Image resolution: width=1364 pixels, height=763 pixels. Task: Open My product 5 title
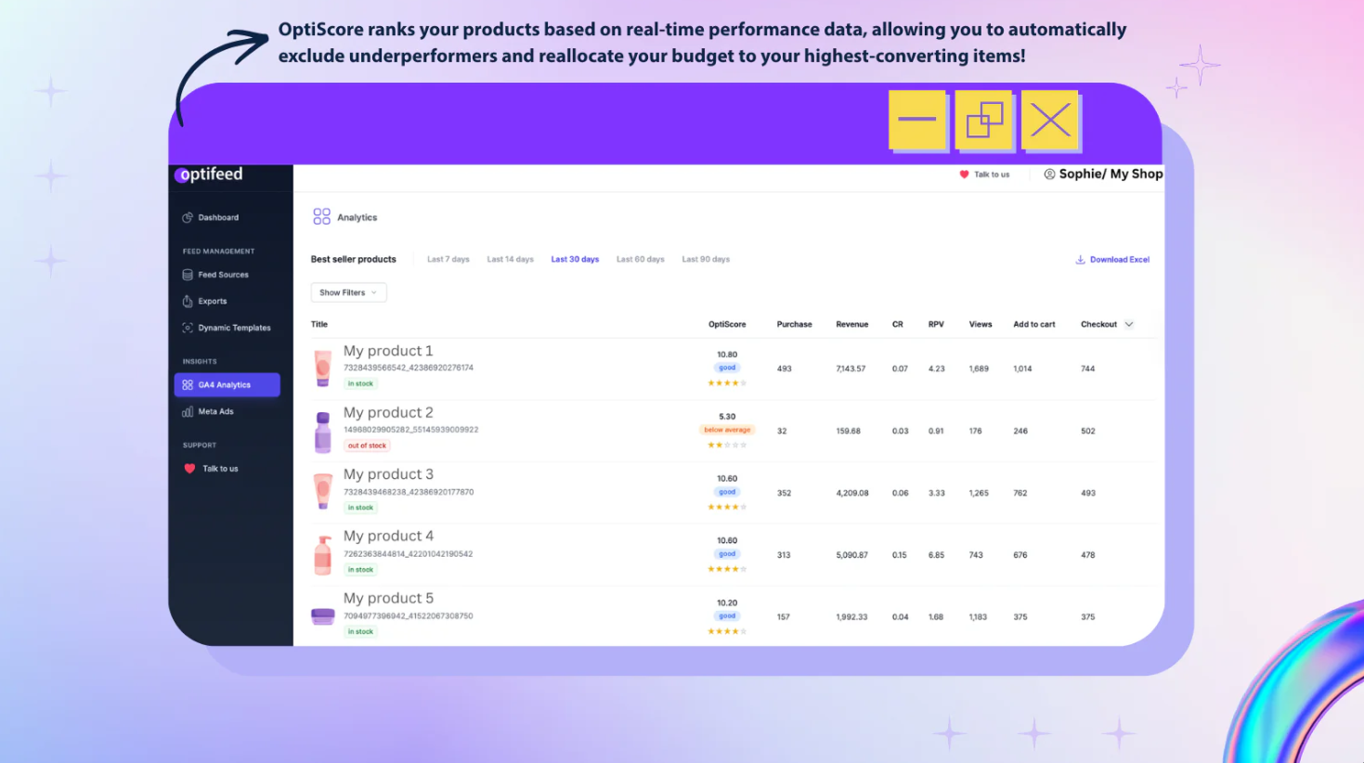[x=388, y=599]
